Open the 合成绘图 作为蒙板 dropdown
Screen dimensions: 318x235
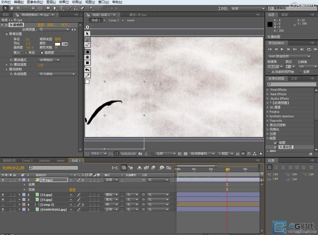[x=57, y=74]
